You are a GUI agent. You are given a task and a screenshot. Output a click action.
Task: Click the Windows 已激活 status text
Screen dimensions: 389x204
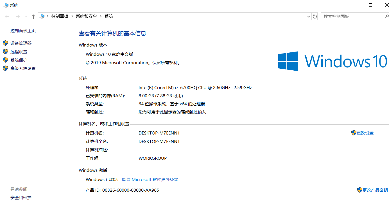[102, 180]
